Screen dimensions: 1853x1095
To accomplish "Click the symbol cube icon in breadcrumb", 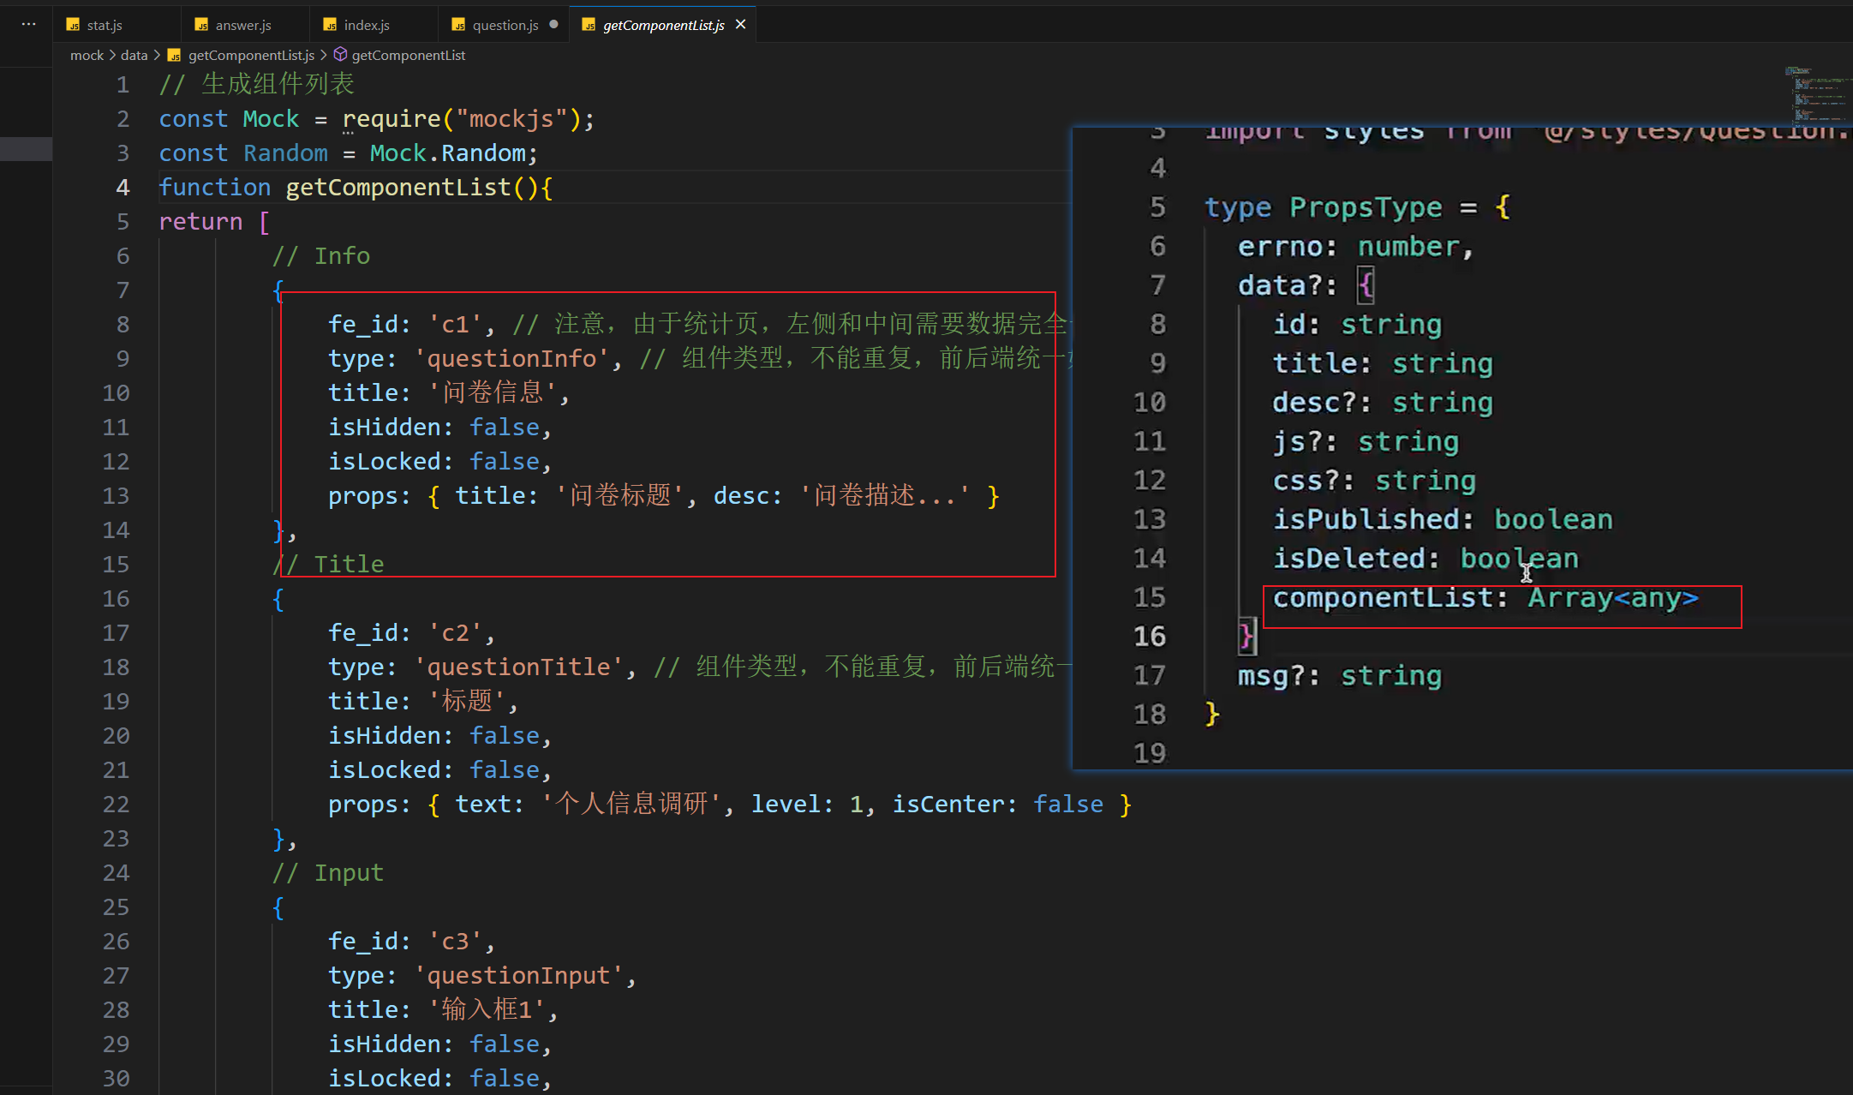I will click(340, 55).
